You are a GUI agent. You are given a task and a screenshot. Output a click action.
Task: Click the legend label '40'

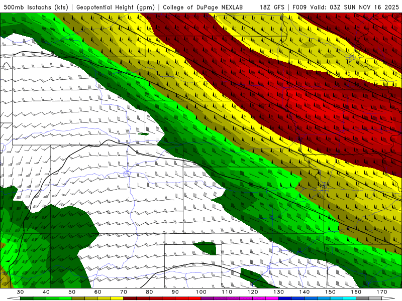point(46,292)
